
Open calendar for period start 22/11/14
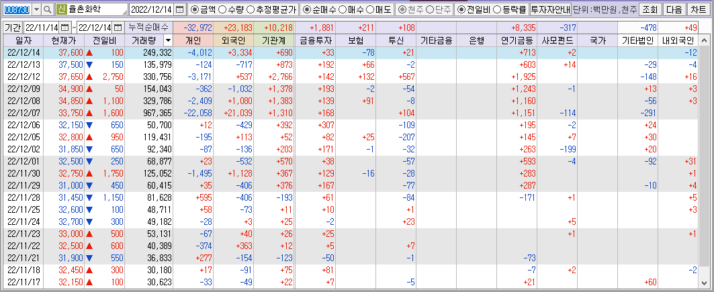(x=64, y=28)
